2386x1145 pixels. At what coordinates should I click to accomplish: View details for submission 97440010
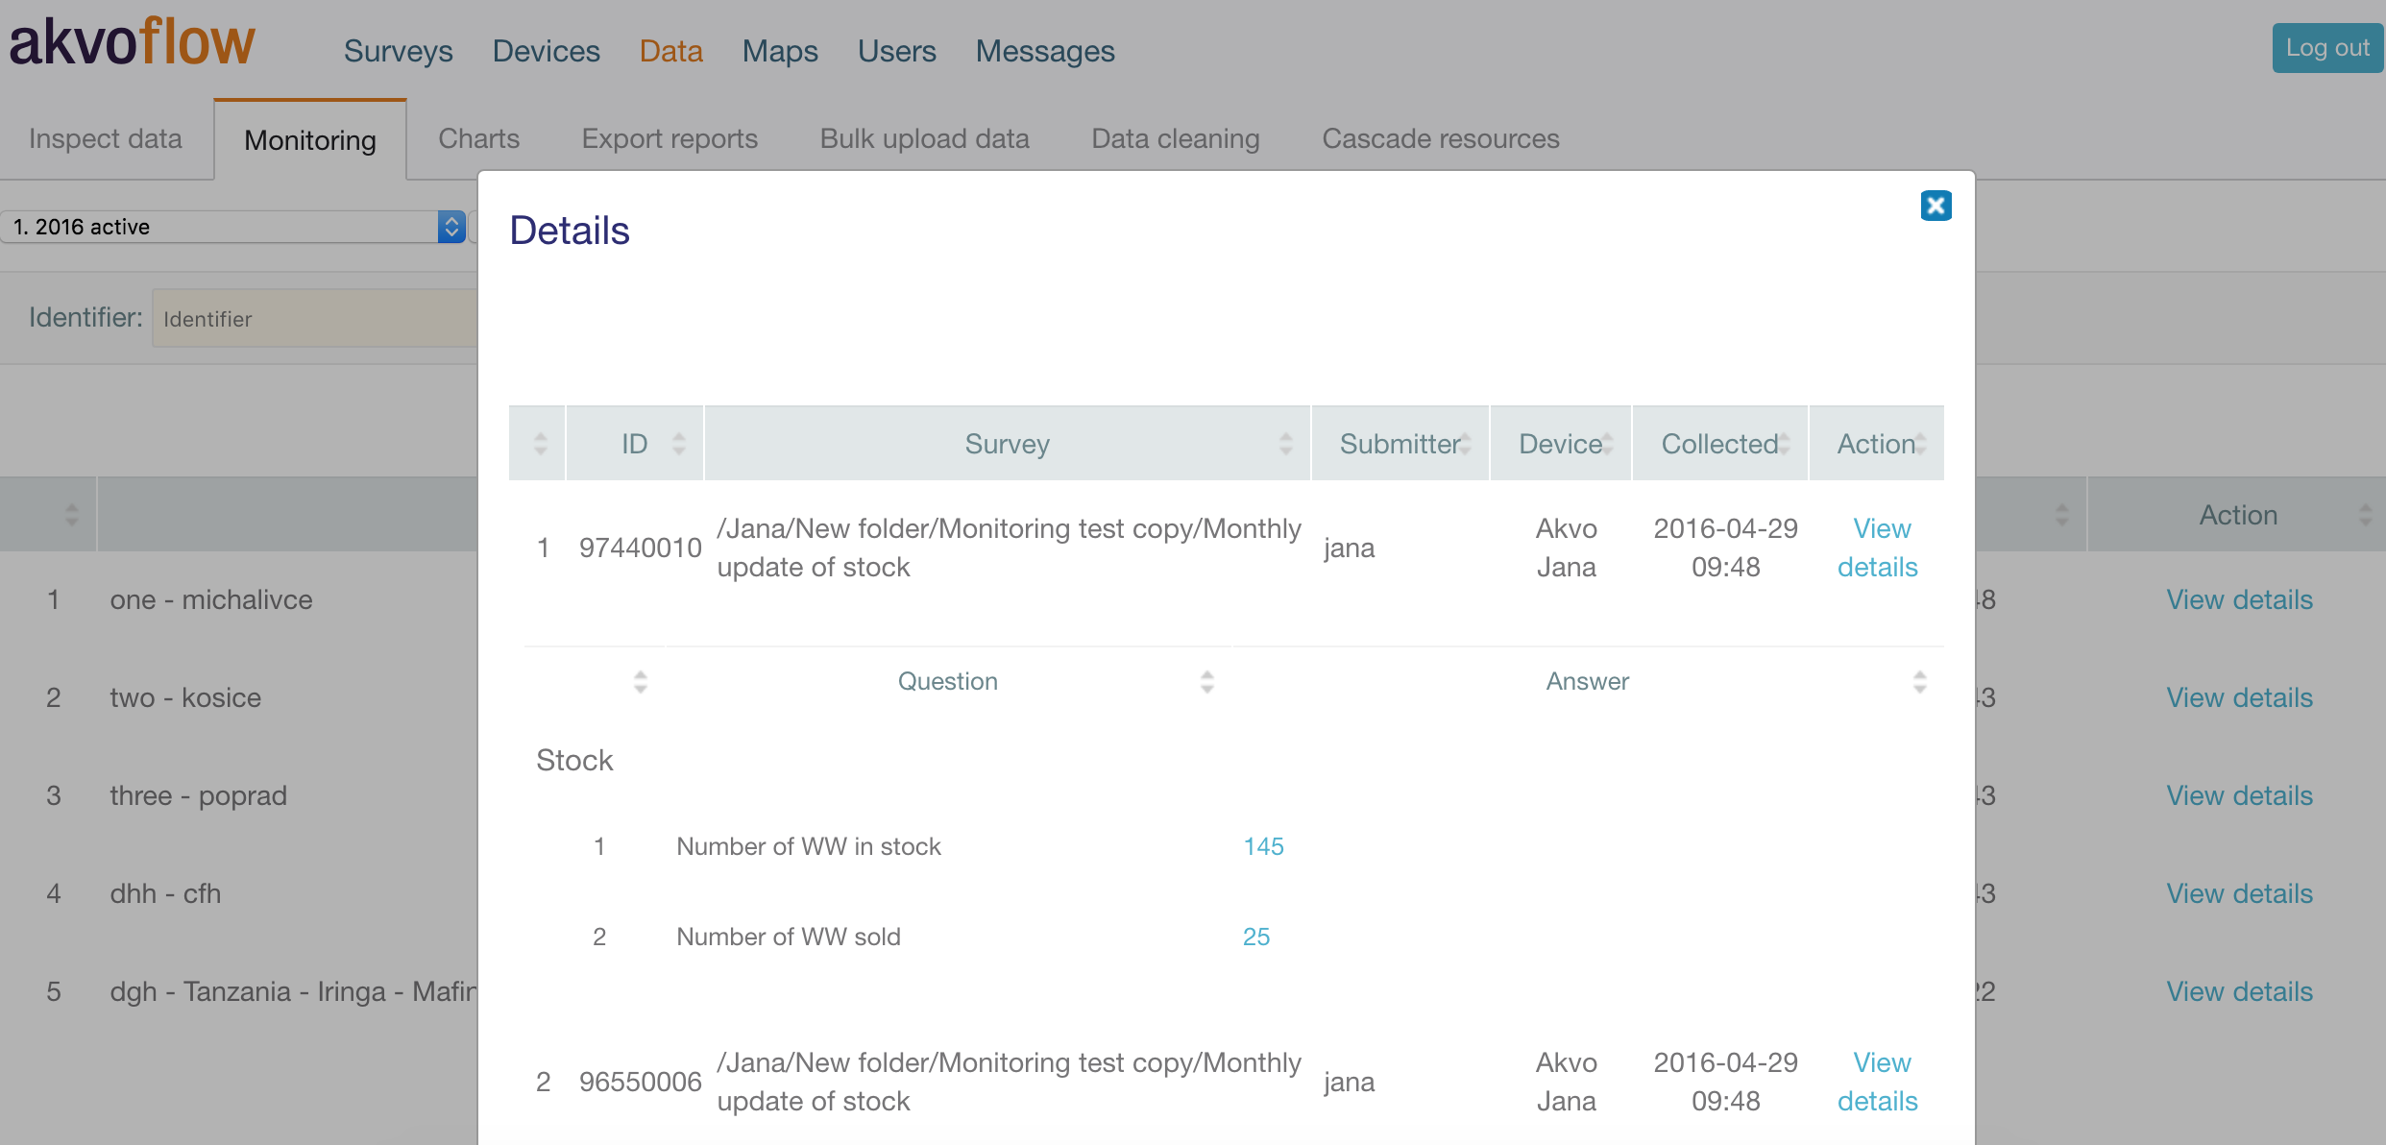pyautogui.click(x=1877, y=548)
